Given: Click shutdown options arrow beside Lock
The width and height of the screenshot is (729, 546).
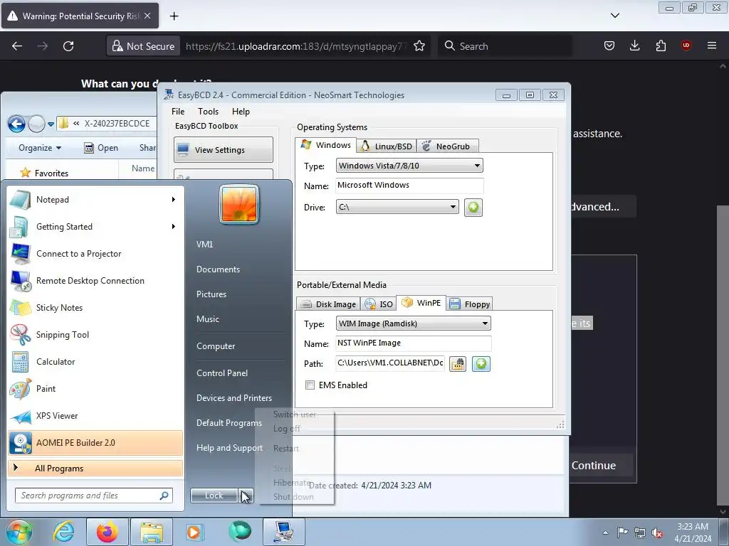Looking at the screenshot, I should pyautogui.click(x=246, y=496).
